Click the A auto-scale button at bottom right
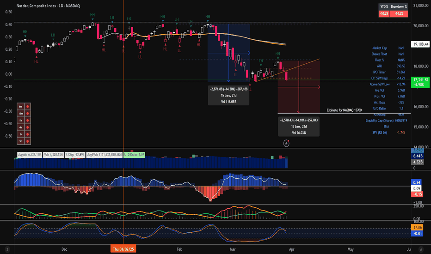 (421, 249)
